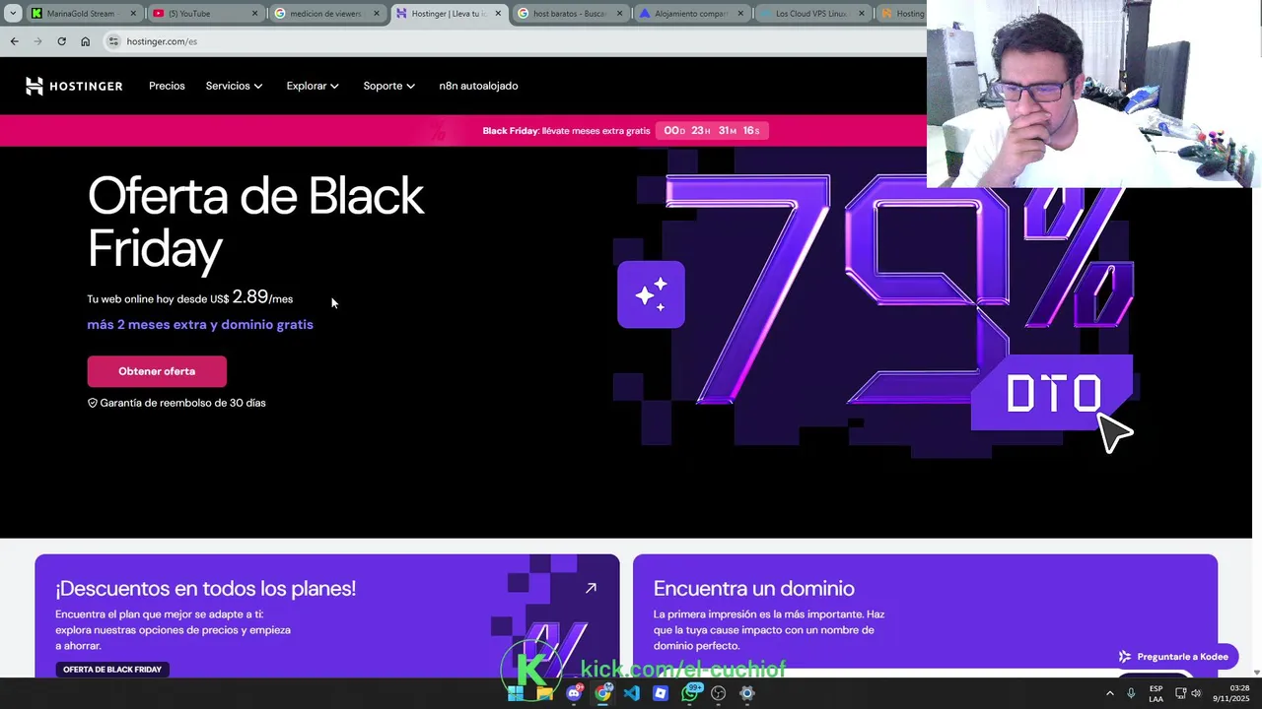Open the gear settings taskbar app

point(747,693)
